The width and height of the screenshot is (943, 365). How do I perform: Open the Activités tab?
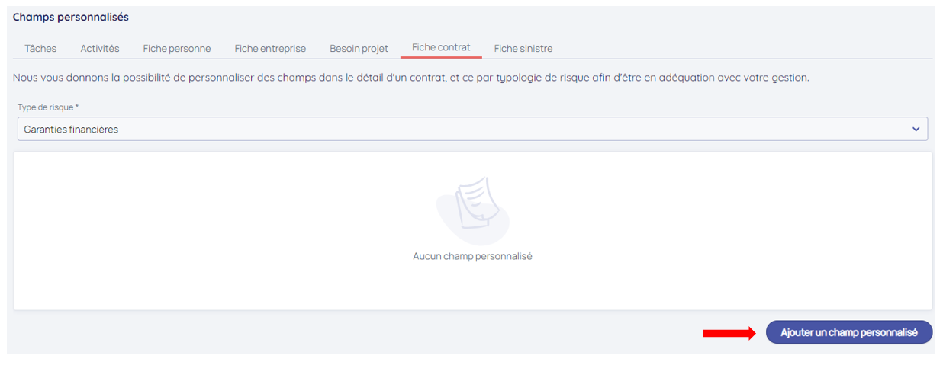tap(100, 49)
